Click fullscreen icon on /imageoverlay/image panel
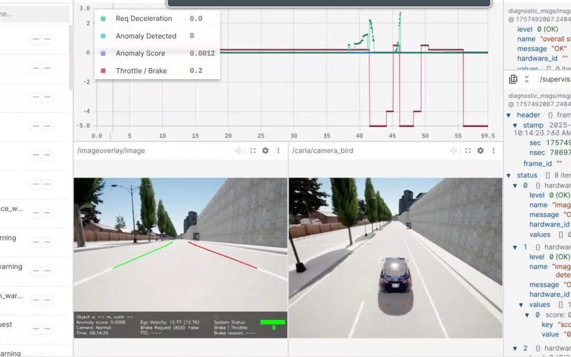This screenshot has width=571, height=357. point(253,151)
